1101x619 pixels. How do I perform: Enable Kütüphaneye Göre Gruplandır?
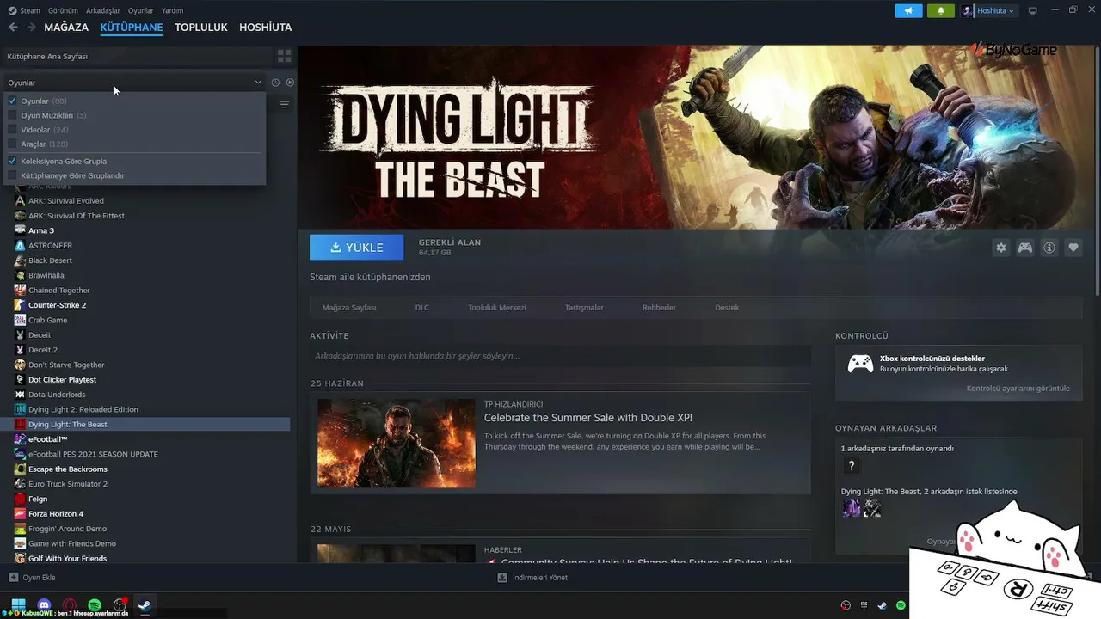click(x=13, y=175)
